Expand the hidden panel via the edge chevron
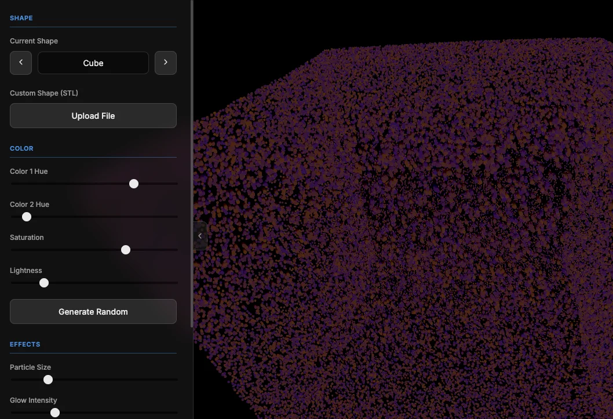The image size is (613, 419). tap(200, 235)
